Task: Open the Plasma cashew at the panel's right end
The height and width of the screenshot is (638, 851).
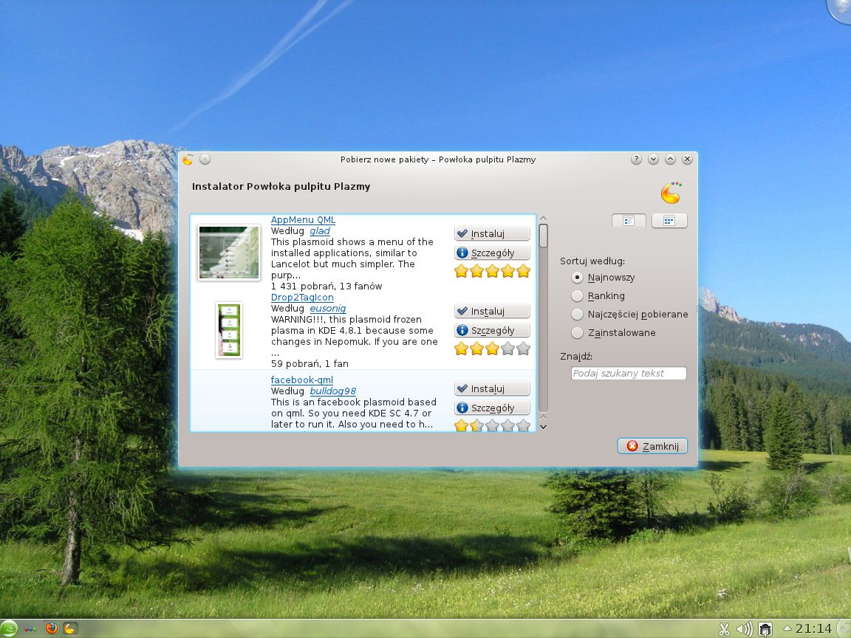Action: coord(844,629)
